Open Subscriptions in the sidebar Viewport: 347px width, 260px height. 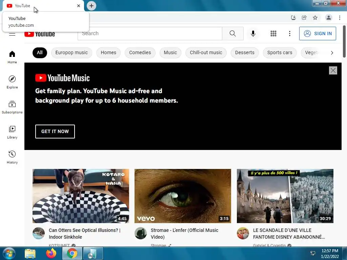(x=12, y=107)
